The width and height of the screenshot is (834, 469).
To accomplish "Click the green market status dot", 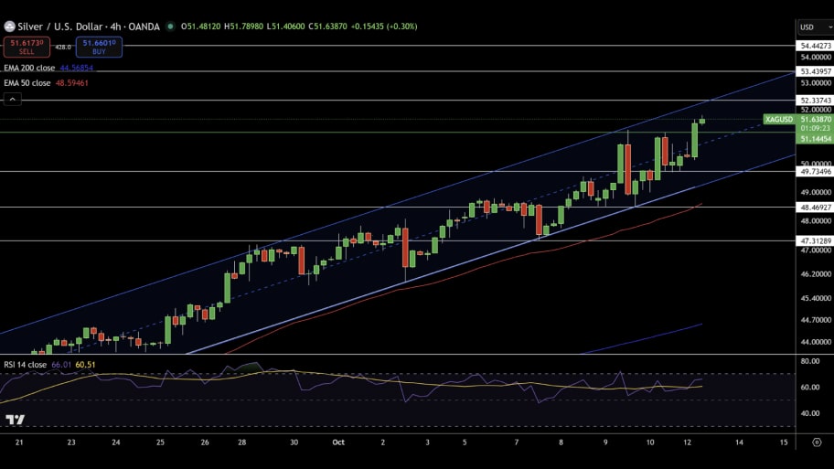I will point(170,27).
